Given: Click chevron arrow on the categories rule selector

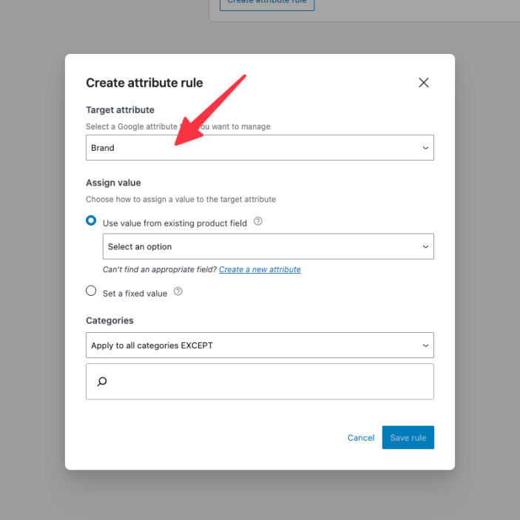Looking at the screenshot, I should coord(425,345).
